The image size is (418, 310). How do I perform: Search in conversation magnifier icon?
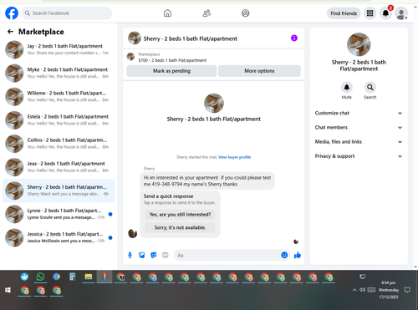point(370,88)
